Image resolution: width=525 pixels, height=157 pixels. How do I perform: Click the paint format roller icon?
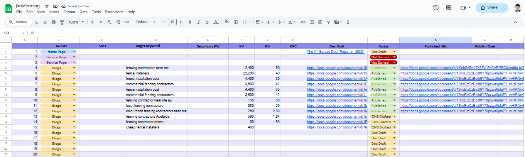(x=62, y=22)
